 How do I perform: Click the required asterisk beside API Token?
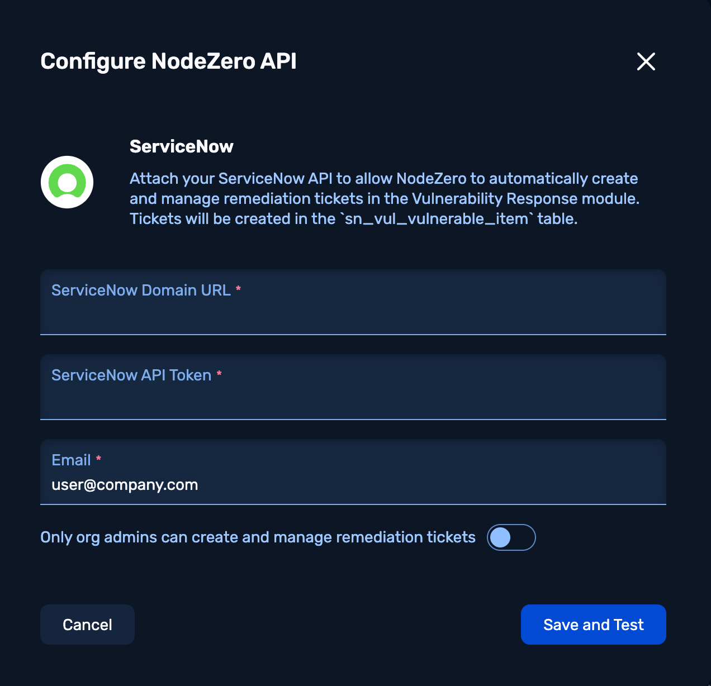(219, 374)
